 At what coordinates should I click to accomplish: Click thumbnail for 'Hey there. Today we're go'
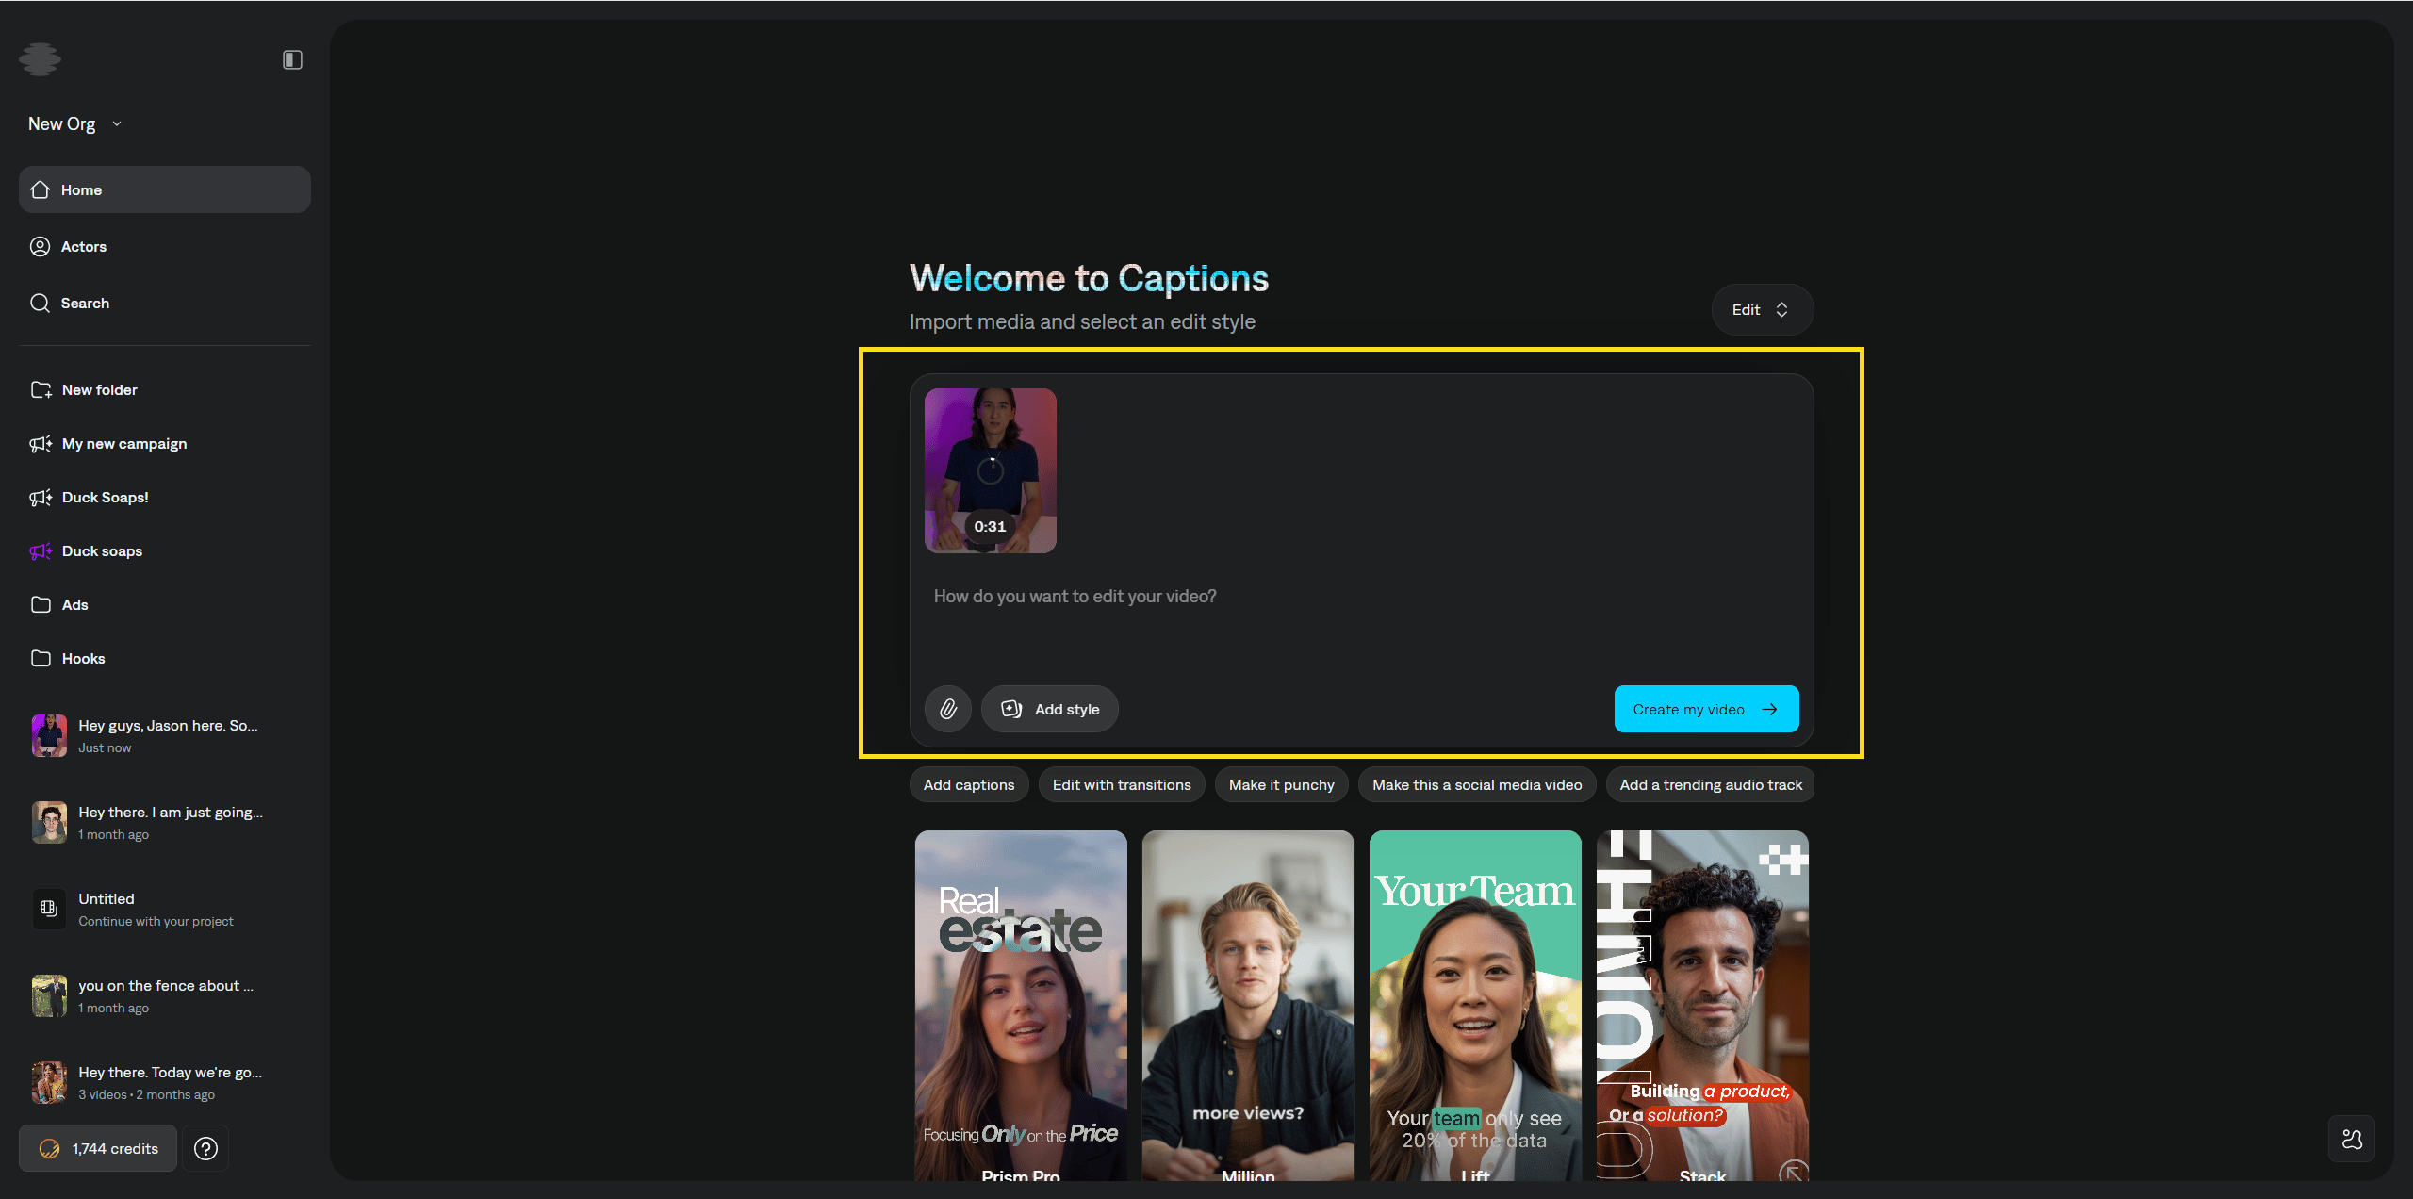point(49,1082)
